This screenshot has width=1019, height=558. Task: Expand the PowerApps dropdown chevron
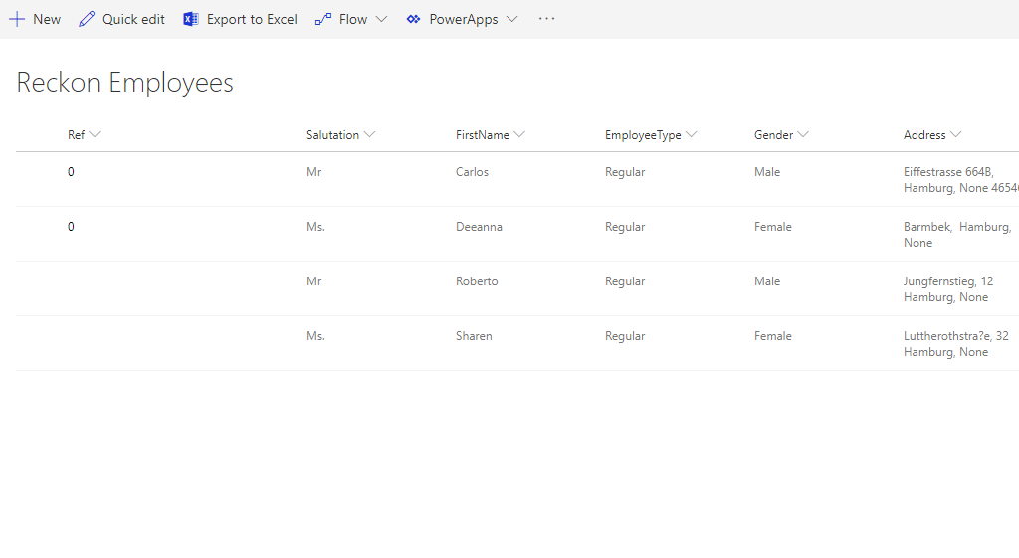coord(511,19)
